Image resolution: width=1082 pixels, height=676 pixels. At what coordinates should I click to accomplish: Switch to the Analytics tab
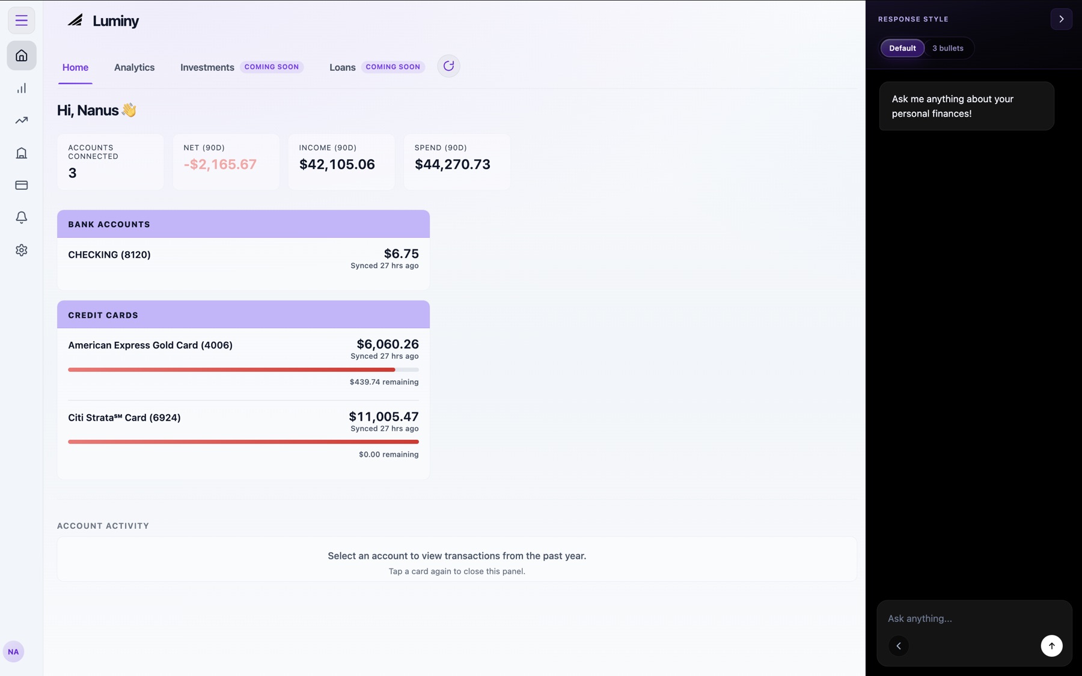[134, 67]
